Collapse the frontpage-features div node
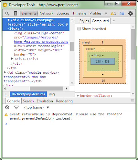This screenshot has width=138, height=160. coord(8,20)
